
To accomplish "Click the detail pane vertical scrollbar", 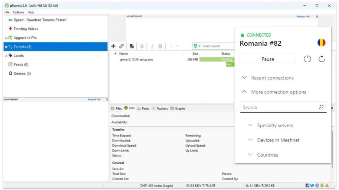I will point(333,150).
